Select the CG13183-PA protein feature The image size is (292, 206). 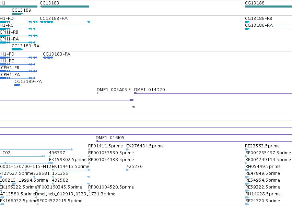click(48, 58)
